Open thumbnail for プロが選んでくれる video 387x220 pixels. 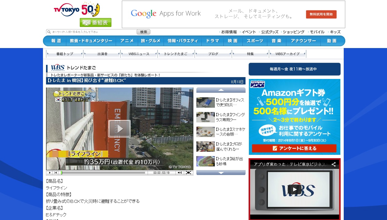click(x=205, y=147)
